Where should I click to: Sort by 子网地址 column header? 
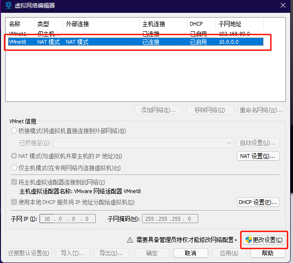pyautogui.click(x=239, y=24)
